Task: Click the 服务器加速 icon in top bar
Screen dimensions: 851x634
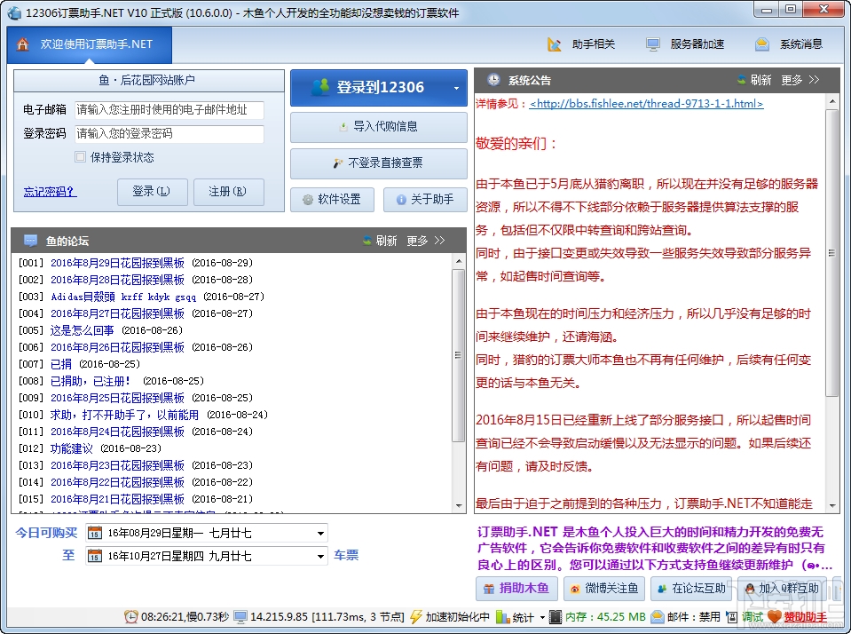Action: click(x=651, y=44)
